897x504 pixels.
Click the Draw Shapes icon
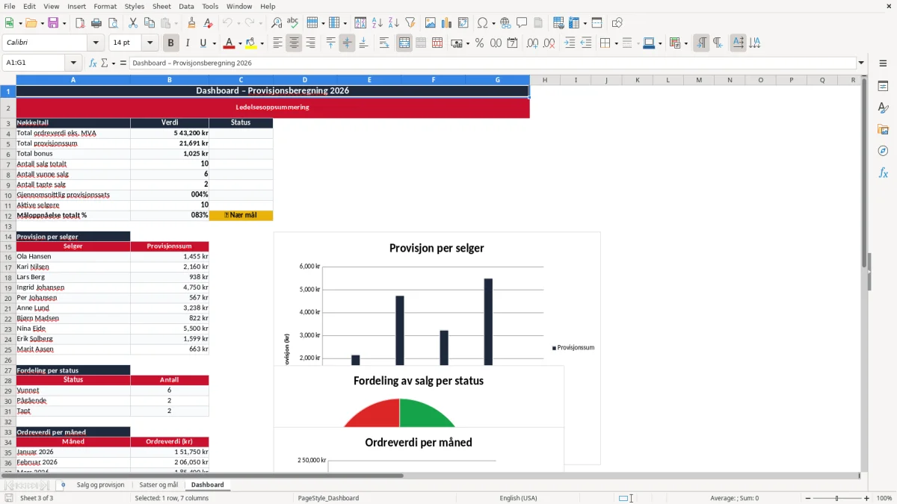617,23
